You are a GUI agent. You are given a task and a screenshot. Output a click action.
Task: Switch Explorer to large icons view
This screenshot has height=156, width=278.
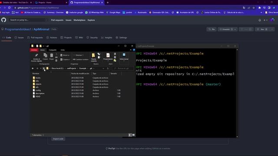click(133, 135)
